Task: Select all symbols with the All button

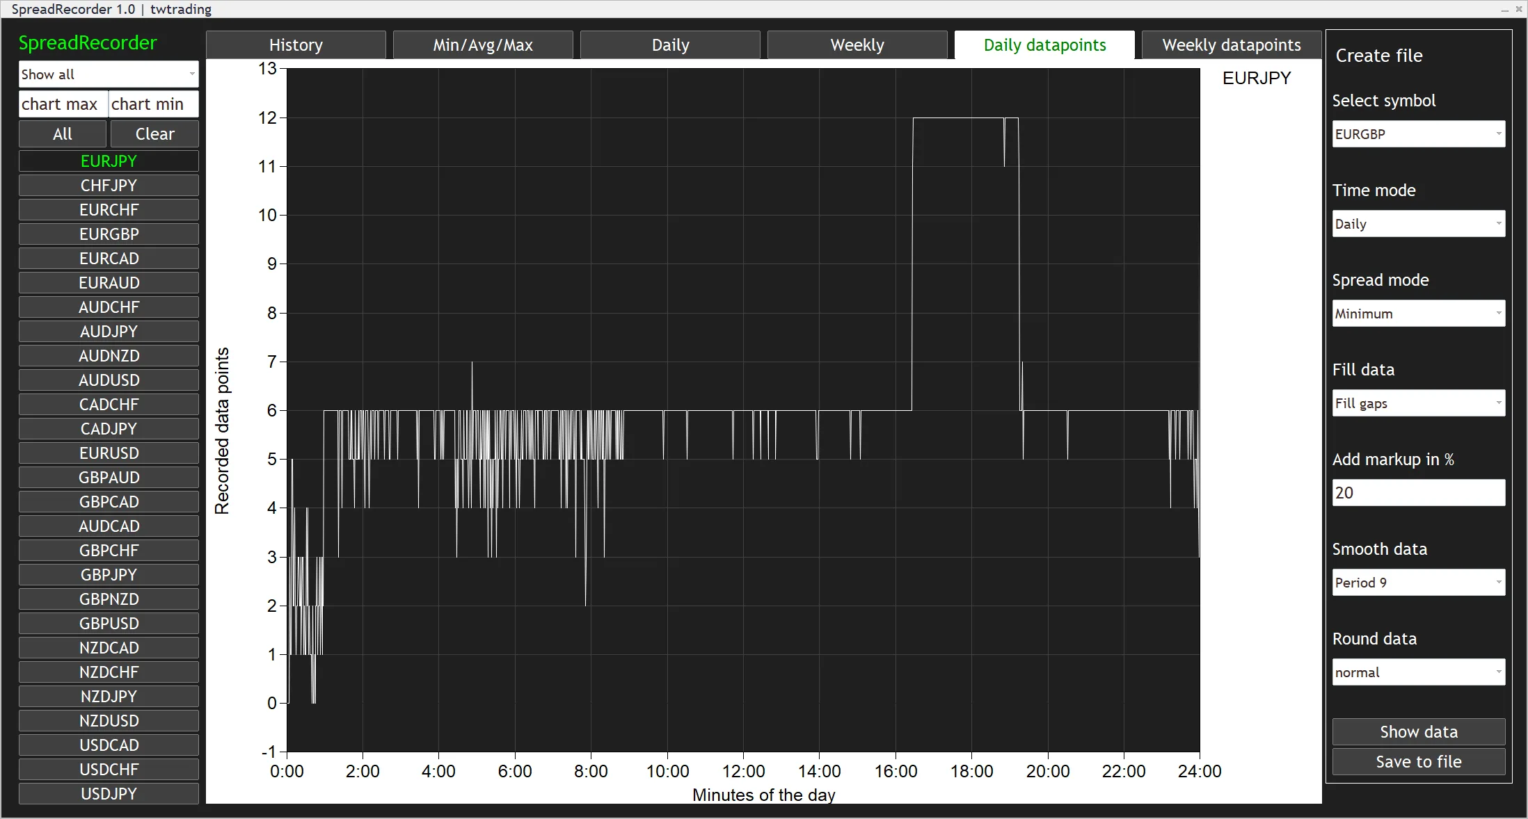Action: click(63, 134)
